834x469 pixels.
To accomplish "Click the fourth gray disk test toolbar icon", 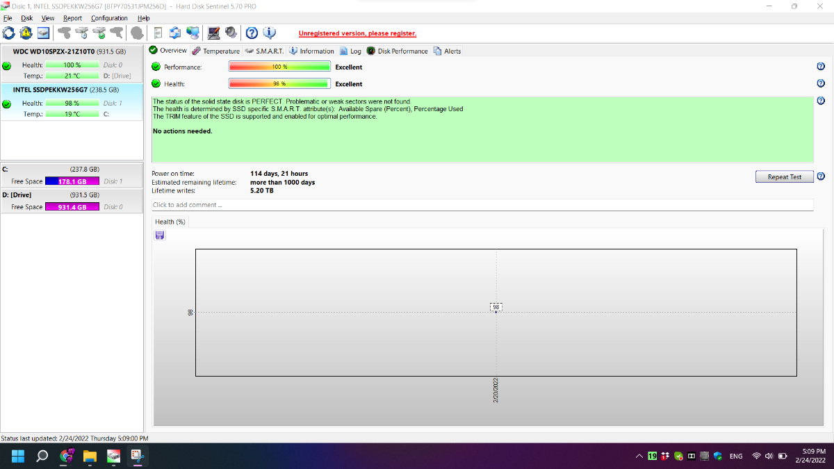I will click(117, 33).
